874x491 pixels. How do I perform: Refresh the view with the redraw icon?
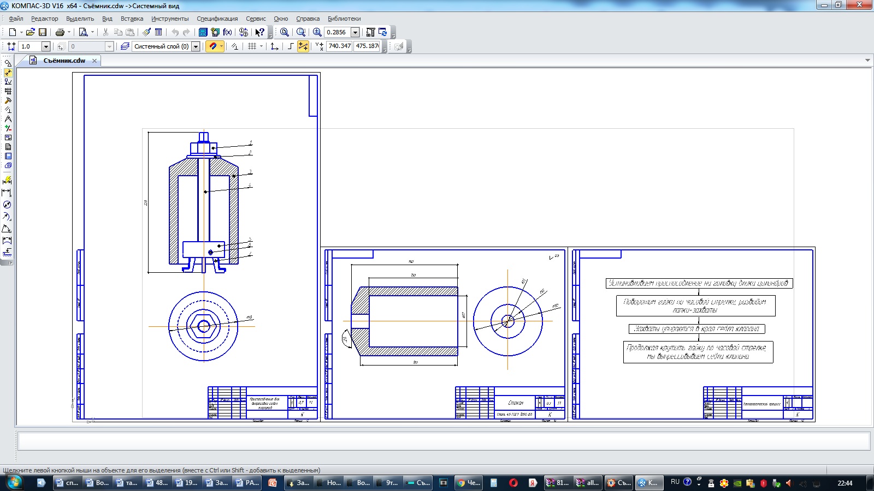point(382,32)
